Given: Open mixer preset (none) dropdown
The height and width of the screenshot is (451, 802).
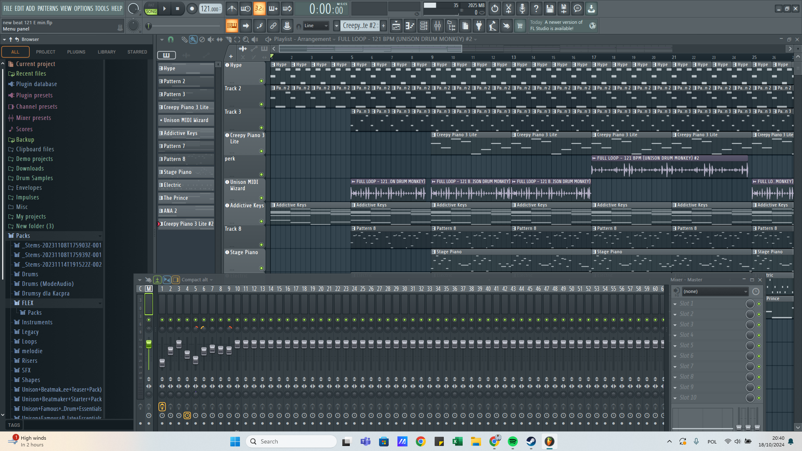Looking at the screenshot, I should [x=715, y=291].
